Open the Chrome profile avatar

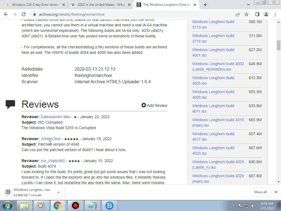pyautogui.click(x=266, y=14)
